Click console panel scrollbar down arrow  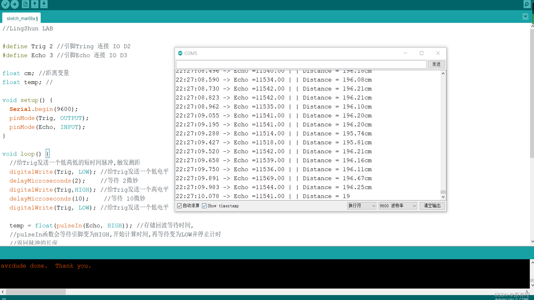pos(532,285)
